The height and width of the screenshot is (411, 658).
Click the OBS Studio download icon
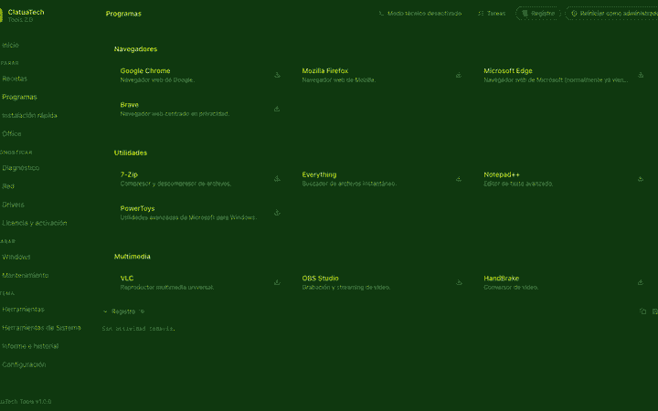coord(459,282)
